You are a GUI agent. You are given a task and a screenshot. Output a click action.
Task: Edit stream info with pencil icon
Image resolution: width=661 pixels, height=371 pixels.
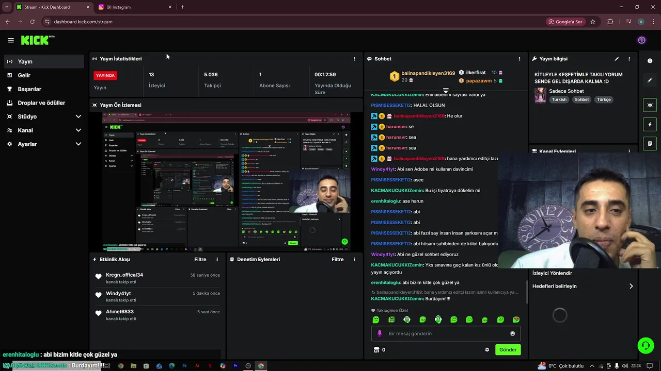point(617,59)
